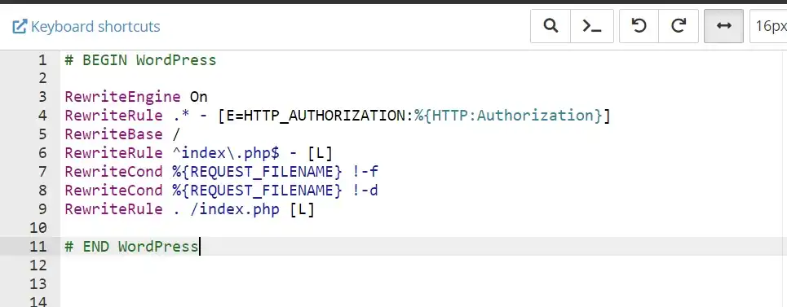This screenshot has height=307, width=787.
Task: Click the external link icon beside Keyboard shortcuts
Action: (19, 27)
